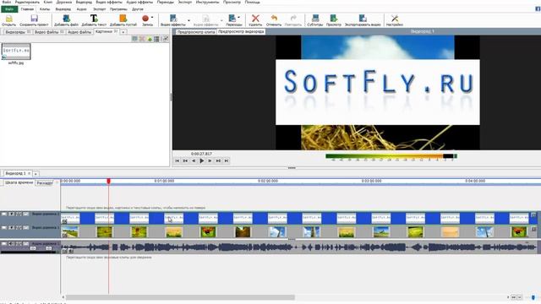Select first landscape clip on Видео дорожка 1
Screen dimensions: 541x304
tap(70, 231)
